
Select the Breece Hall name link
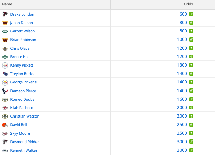click(20, 57)
